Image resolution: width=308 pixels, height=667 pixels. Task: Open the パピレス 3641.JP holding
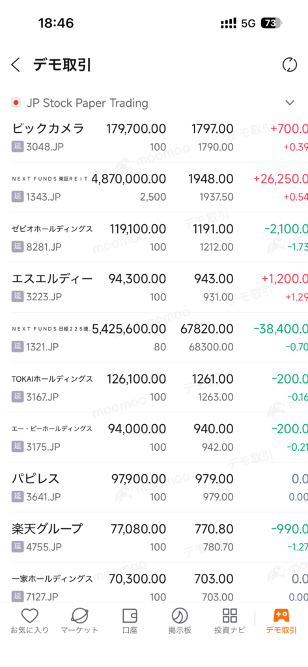pyautogui.click(x=154, y=487)
